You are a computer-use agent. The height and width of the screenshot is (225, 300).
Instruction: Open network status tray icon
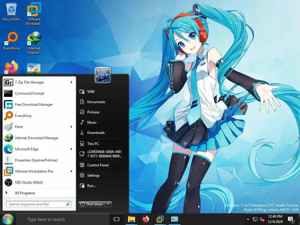coord(255,219)
